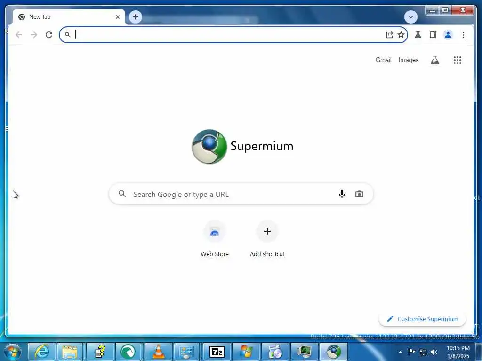
Task: Open the Control Panel taskbar icon
Action: [187, 352]
